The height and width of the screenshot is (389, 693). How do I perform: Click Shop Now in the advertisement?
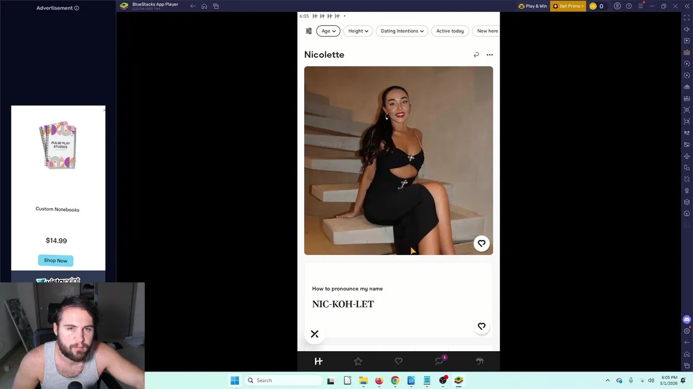pyautogui.click(x=56, y=260)
